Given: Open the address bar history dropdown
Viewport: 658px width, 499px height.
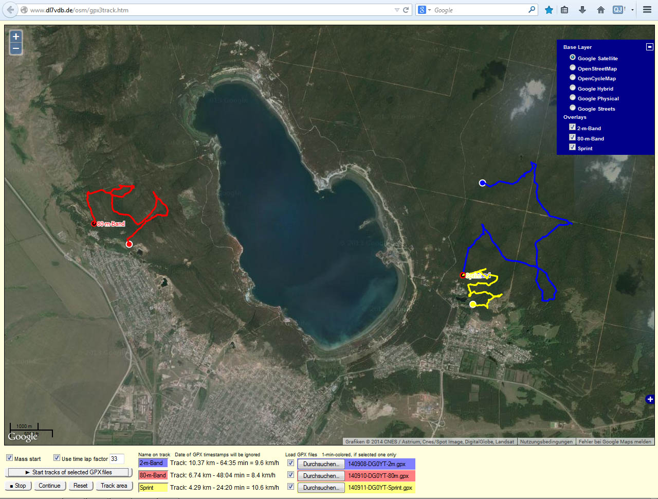Looking at the screenshot, I should [x=397, y=10].
